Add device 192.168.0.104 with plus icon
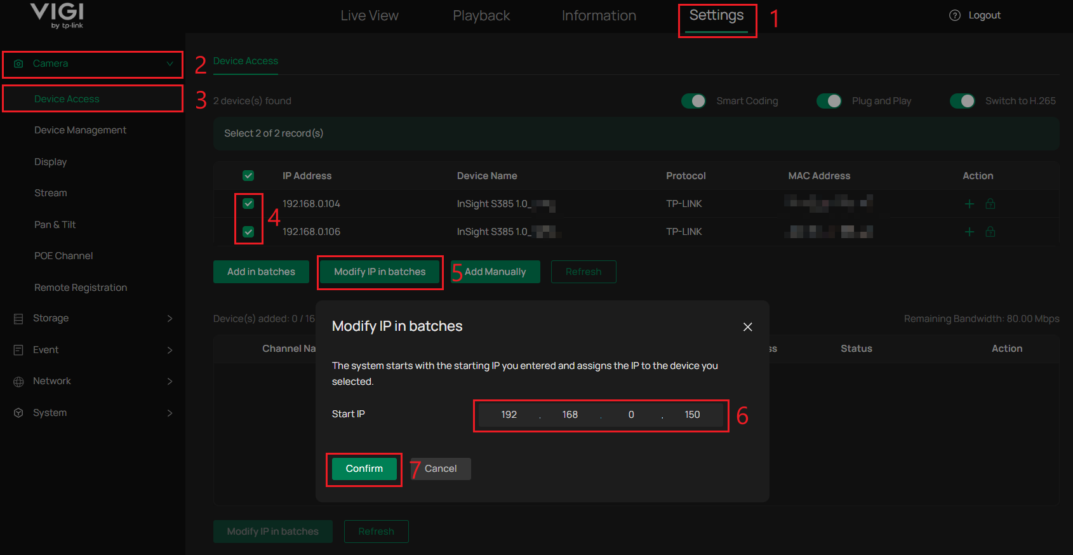 (970, 204)
